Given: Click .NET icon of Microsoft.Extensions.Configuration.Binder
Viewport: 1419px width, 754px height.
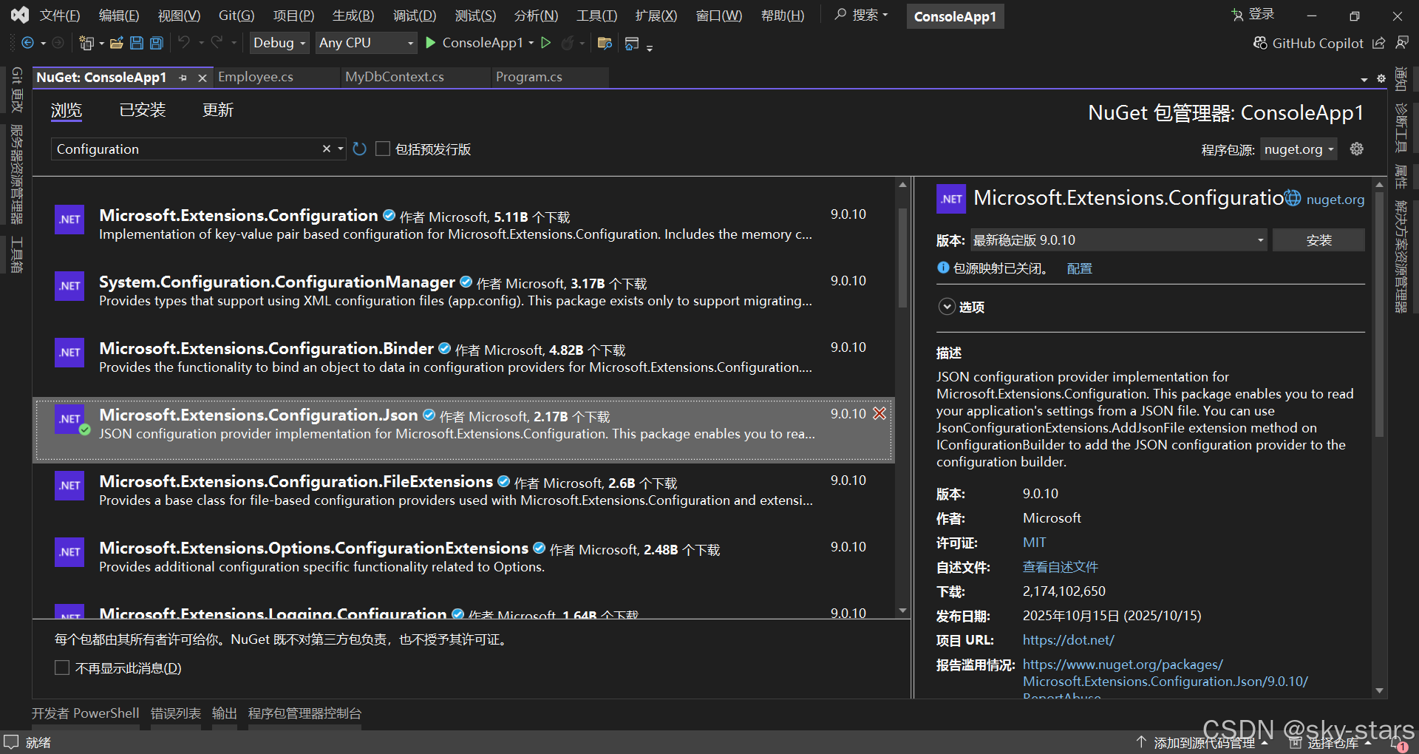Looking at the screenshot, I should coord(69,353).
